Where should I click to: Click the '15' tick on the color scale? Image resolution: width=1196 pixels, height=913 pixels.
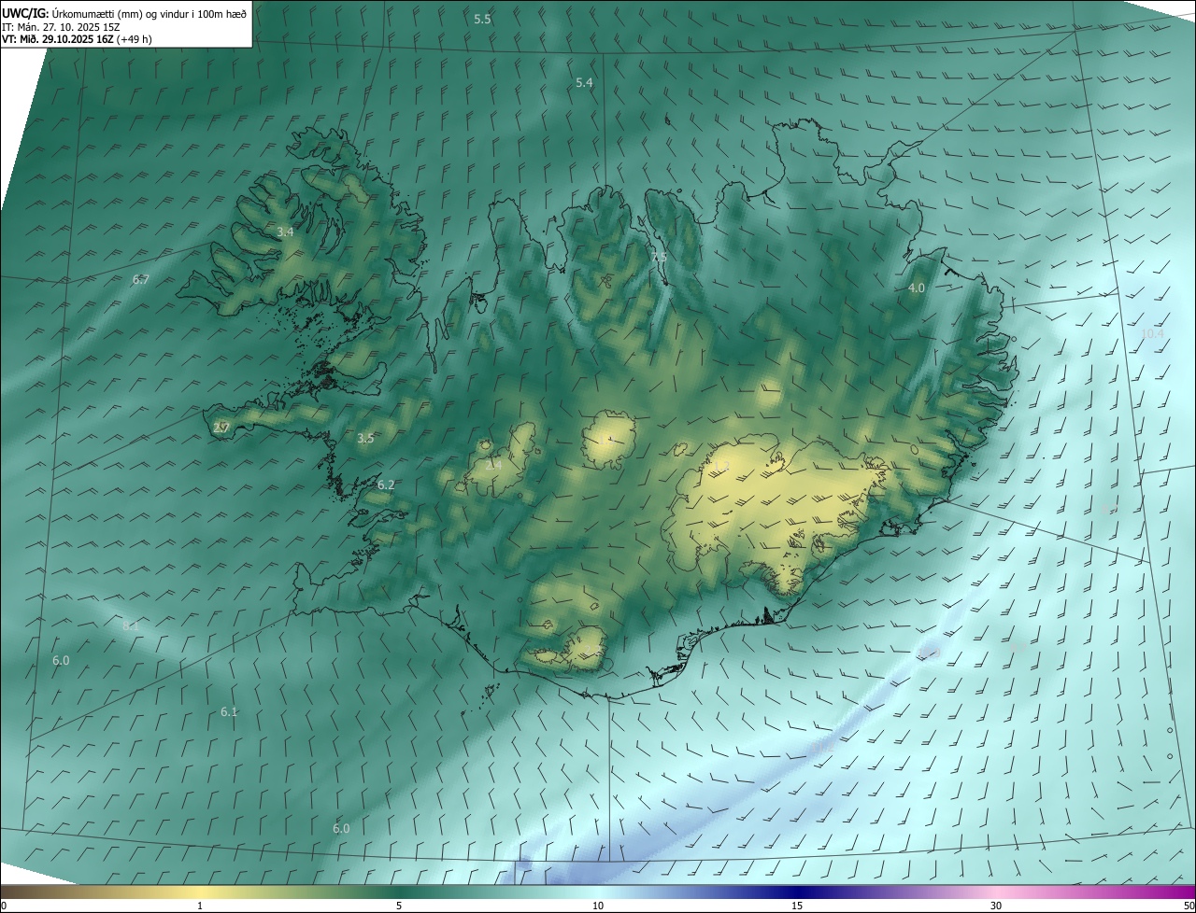coord(797,906)
